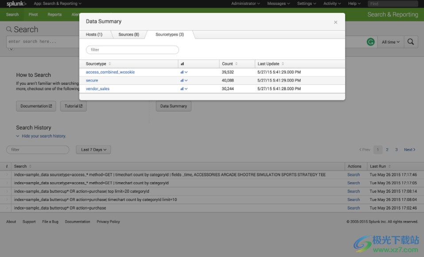
Task: Expand the top limit=20 categoryId history row
Action: pyautogui.click(x=7, y=191)
